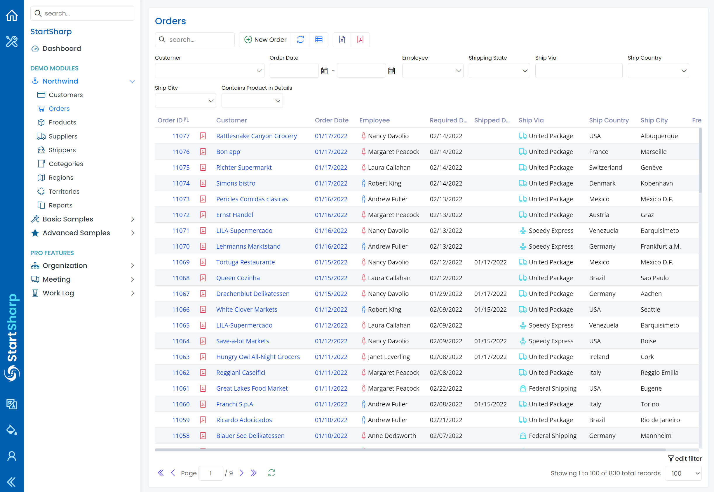This screenshot has width=714, height=492.
Task: Open the Ship Country filter dropdown
Action: tap(658, 71)
